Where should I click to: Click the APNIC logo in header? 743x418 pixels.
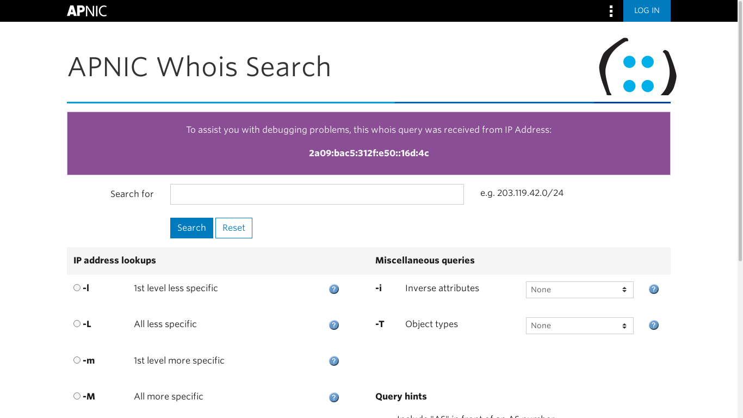click(x=86, y=11)
